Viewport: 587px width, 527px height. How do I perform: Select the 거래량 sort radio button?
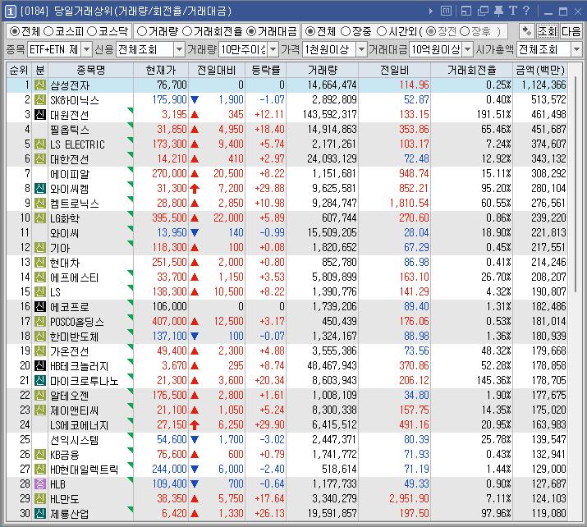tap(142, 31)
